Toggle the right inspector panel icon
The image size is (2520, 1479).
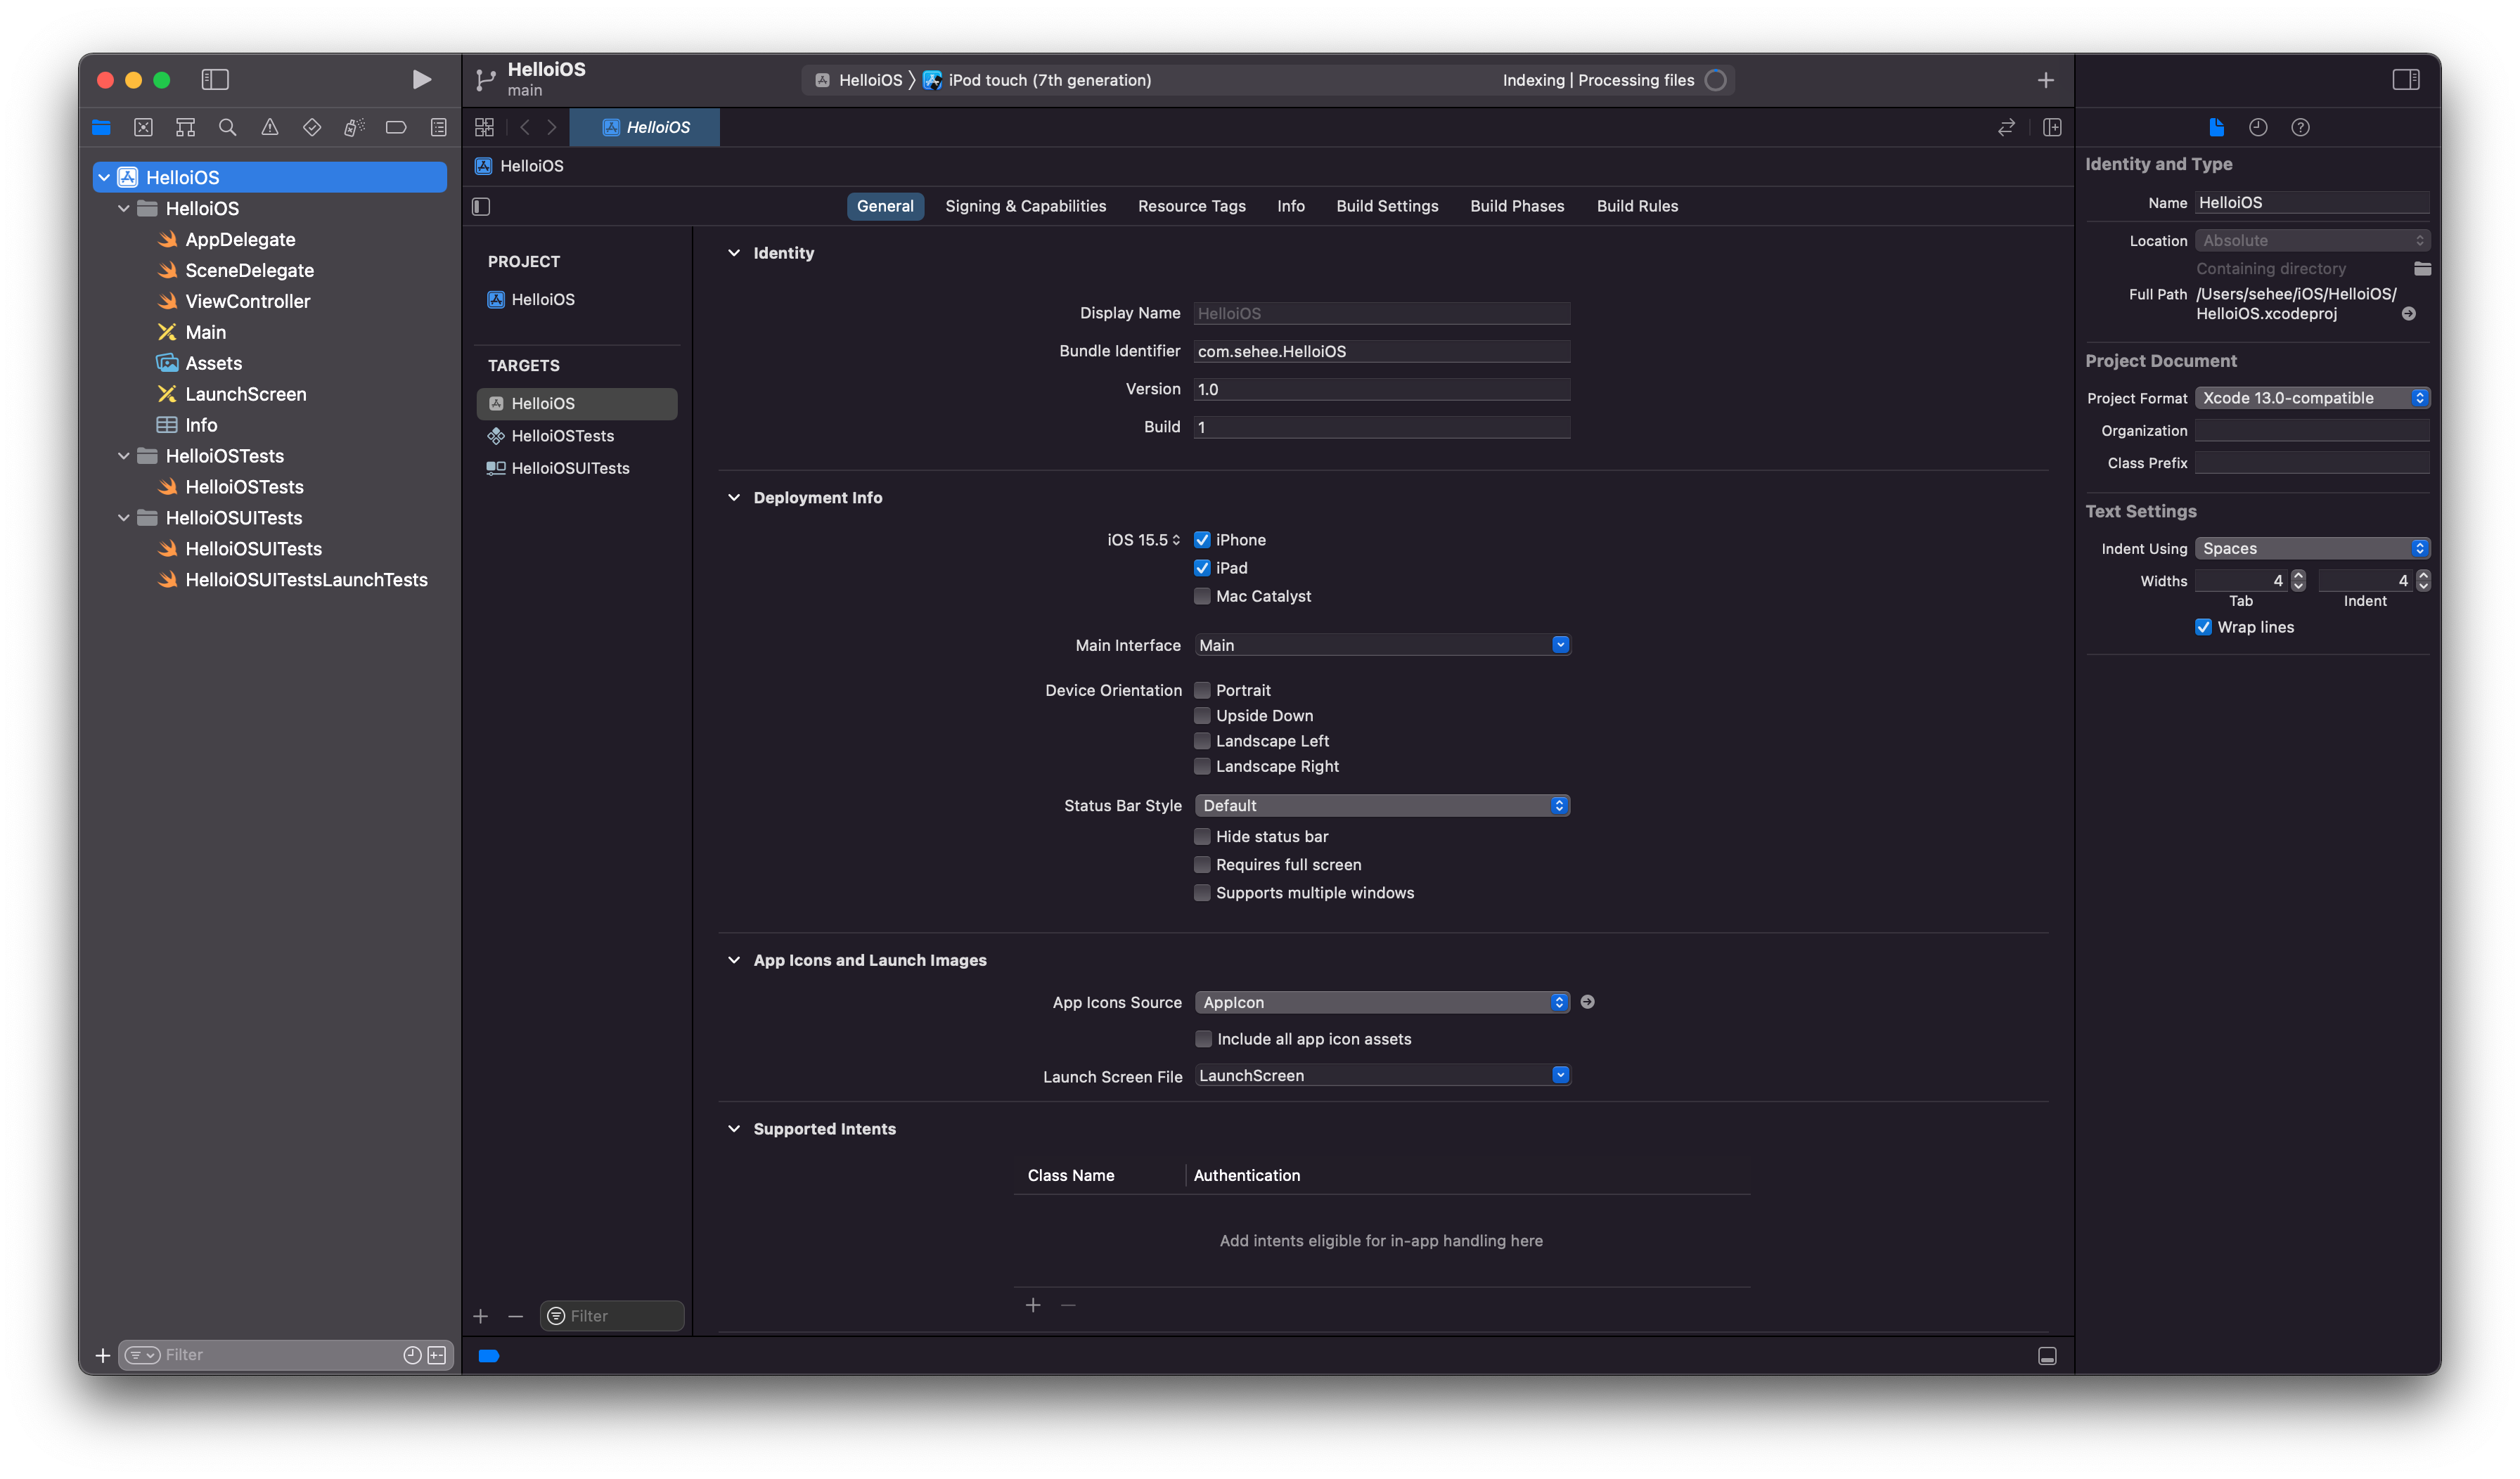coord(2405,79)
